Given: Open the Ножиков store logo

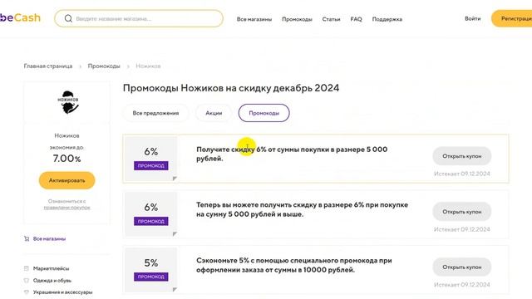Looking at the screenshot, I should pyautogui.click(x=68, y=102).
